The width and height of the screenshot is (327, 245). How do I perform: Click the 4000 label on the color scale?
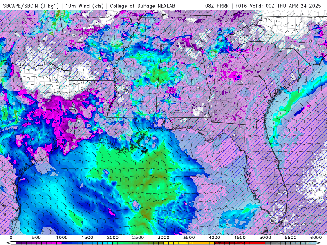coord(214,238)
